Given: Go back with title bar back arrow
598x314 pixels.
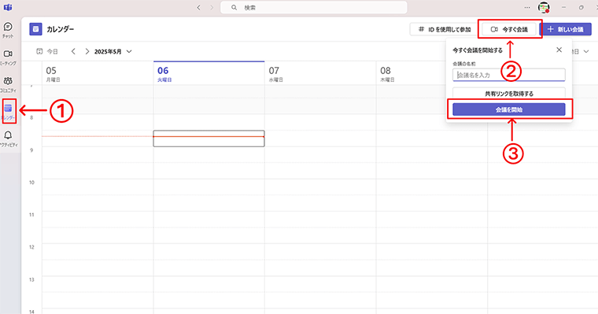Looking at the screenshot, I should [x=199, y=7].
